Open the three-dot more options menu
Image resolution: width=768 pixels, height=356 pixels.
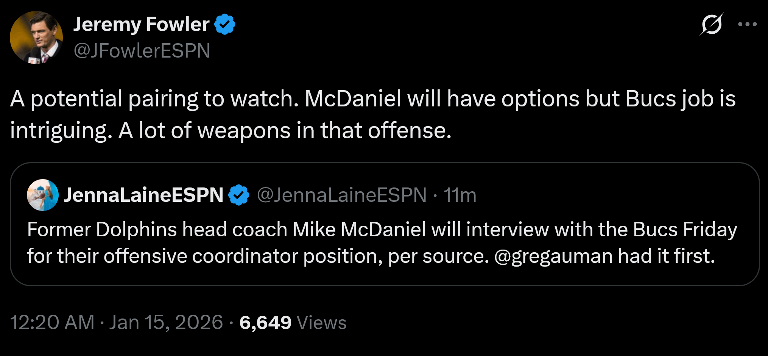click(x=747, y=25)
